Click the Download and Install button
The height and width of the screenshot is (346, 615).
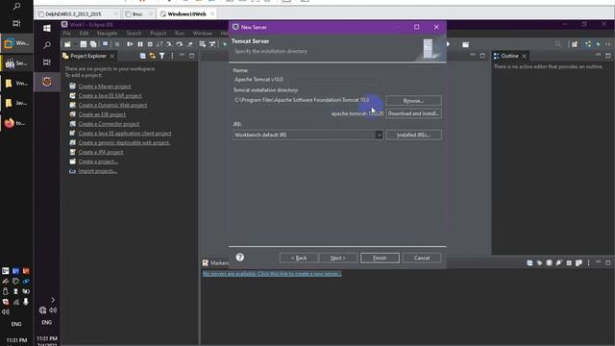pos(413,113)
